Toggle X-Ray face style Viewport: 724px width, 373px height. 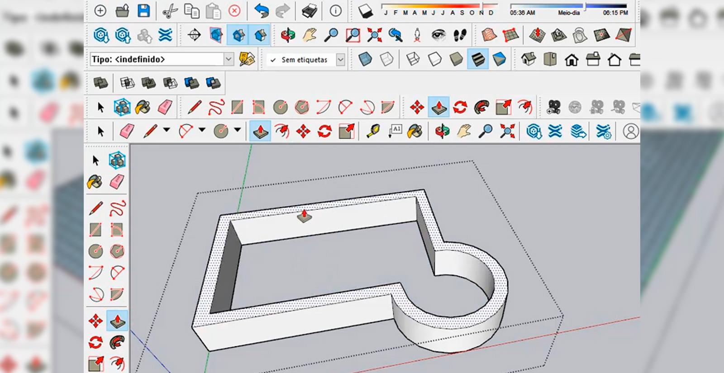[365, 59]
